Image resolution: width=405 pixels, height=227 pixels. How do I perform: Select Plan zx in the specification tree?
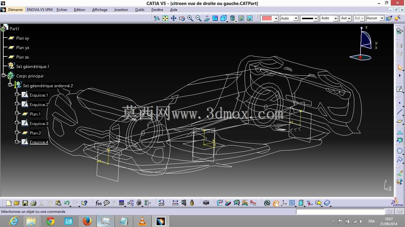(x=23, y=57)
